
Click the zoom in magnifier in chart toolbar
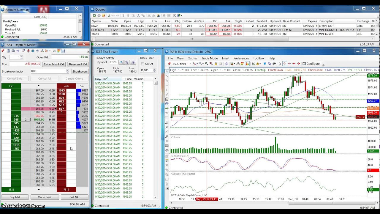tap(206, 64)
